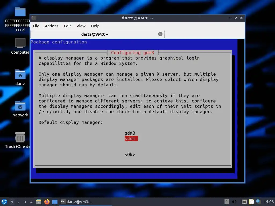The height and width of the screenshot is (206, 275).
Task: Switch to workspace 2 in the pager
Action: (x=19, y=202)
